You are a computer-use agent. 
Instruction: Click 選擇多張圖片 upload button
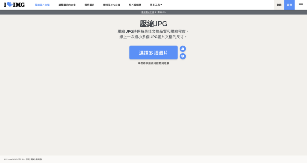(153, 53)
